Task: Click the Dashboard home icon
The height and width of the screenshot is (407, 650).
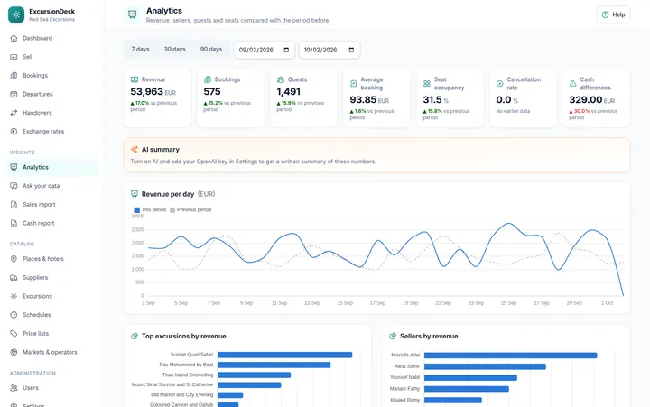Action: point(14,38)
